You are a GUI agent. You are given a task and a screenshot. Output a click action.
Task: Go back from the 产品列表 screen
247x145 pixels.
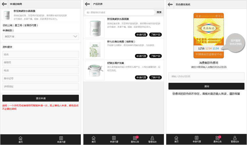(88, 4)
